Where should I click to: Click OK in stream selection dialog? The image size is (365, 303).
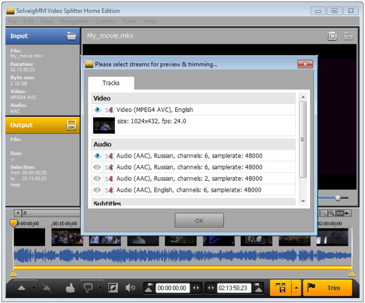click(x=200, y=220)
